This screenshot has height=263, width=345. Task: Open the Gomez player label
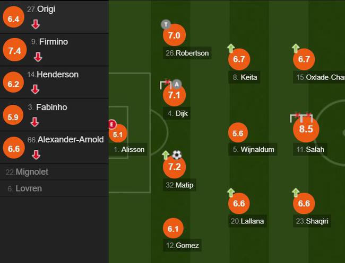pos(182,245)
